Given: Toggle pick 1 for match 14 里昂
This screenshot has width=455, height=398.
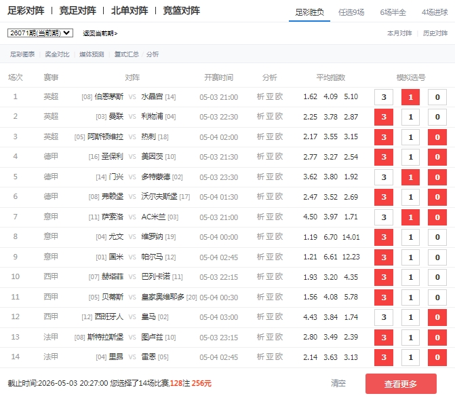Looking at the screenshot, I should pos(410,357).
